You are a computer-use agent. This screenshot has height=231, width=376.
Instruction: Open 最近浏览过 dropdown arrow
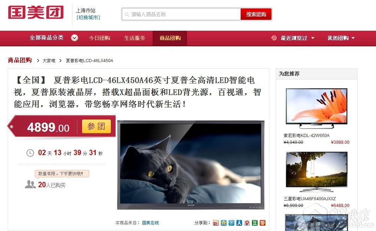pos(313,38)
